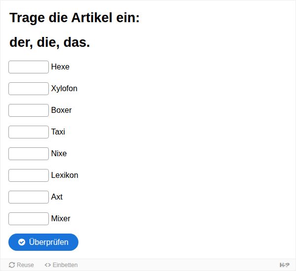Screen dimensions: 296x271
Task: Click the article input field before Hexe
Action: pyautogui.click(x=29, y=67)
